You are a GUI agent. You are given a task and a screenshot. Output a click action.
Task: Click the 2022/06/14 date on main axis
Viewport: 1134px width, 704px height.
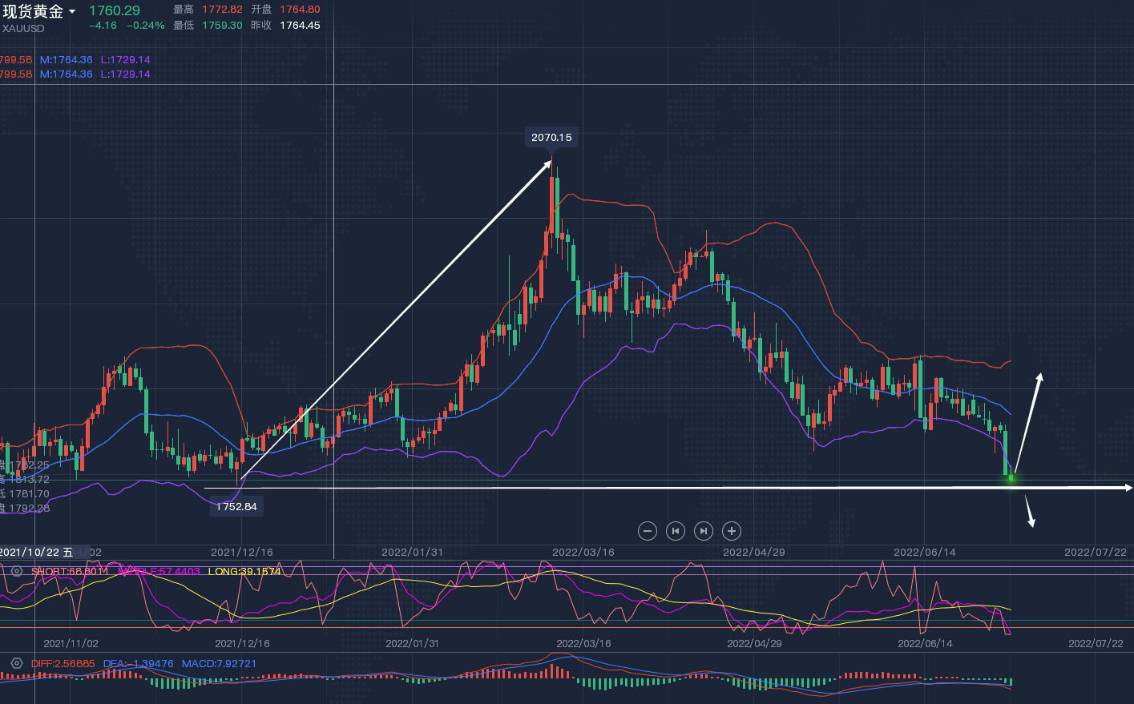924,552
